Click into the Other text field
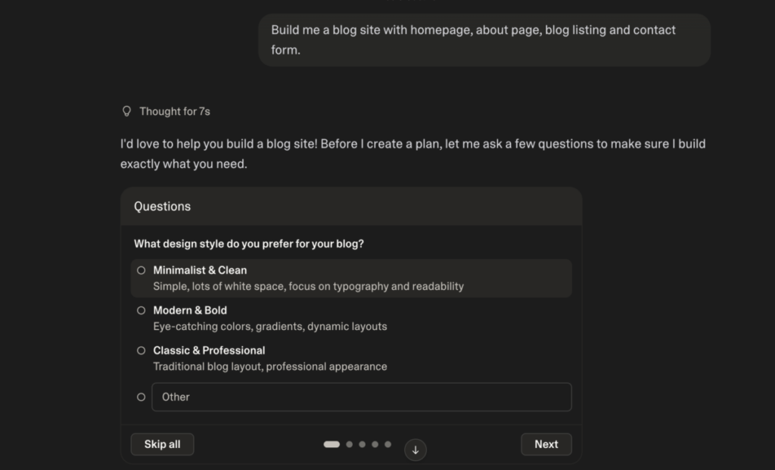Screen dimensions: 775x470 click(x=361, y=397)
